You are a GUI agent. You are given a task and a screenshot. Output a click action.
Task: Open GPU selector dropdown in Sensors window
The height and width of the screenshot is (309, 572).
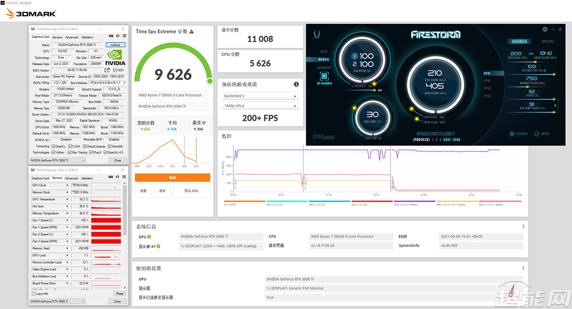click(58, 301)
